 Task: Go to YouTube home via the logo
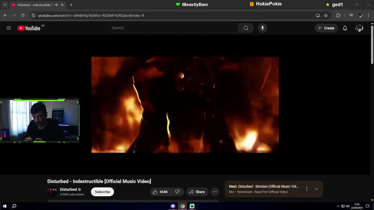29,28
